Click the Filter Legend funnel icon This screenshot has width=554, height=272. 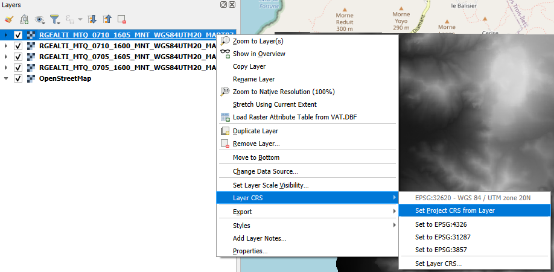[x=55, y=19]
